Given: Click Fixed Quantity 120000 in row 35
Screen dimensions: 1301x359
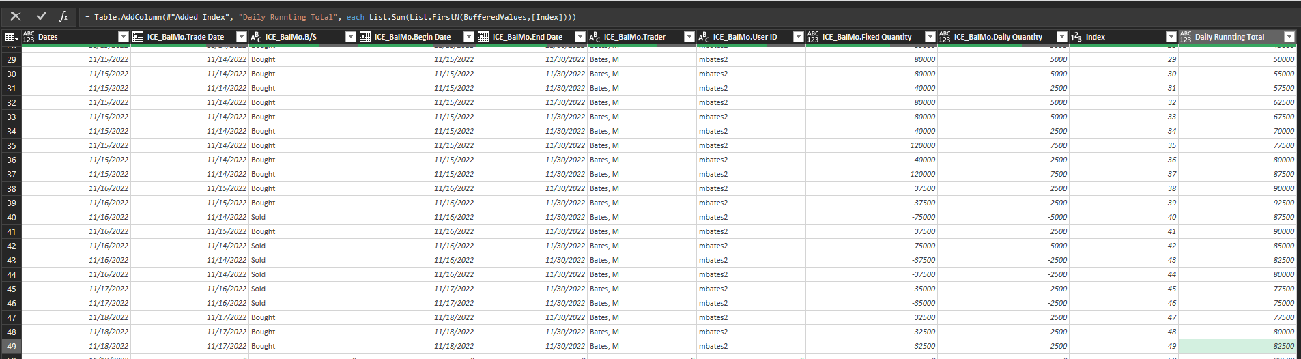Looking at the screenshot, I should point(872,145).
